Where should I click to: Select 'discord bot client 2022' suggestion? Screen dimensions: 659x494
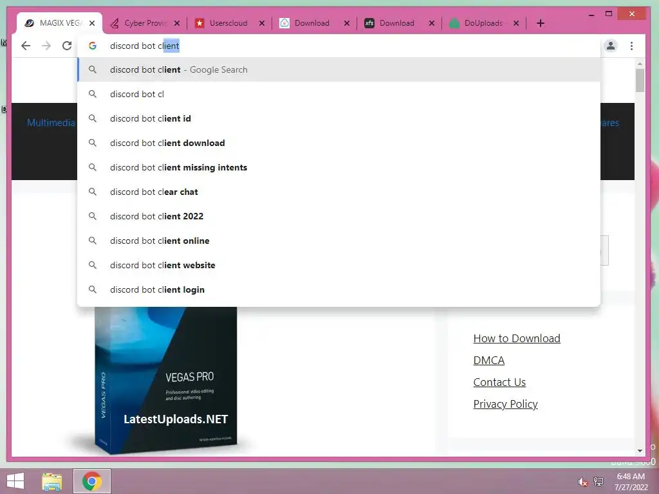click(339, 216)
